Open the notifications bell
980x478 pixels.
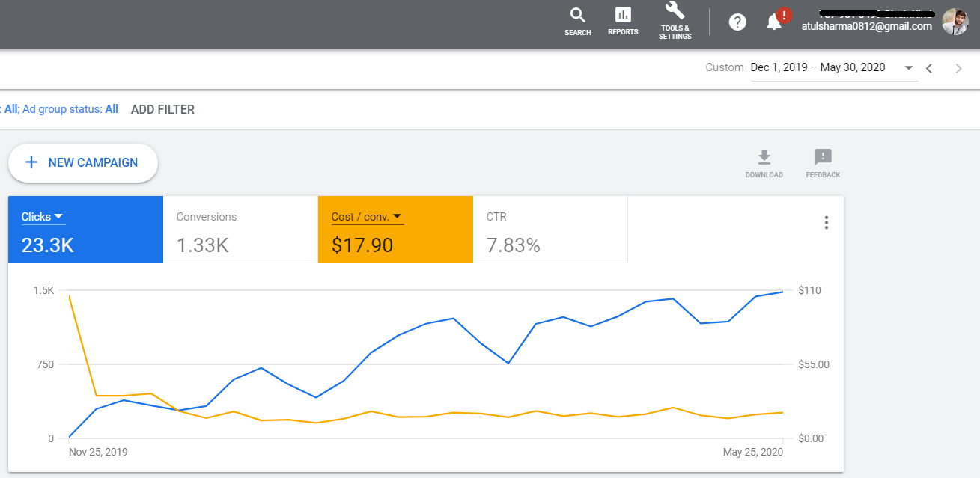775,22
